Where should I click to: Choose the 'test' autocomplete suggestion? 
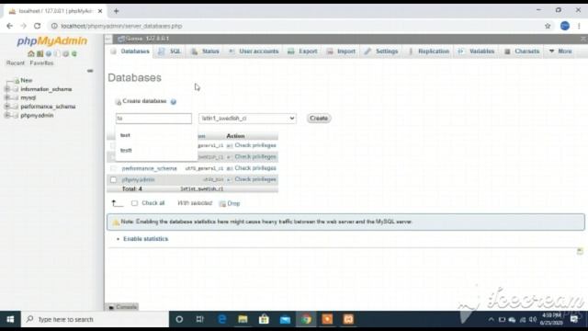pyautogui.click(x=156, y=135)
